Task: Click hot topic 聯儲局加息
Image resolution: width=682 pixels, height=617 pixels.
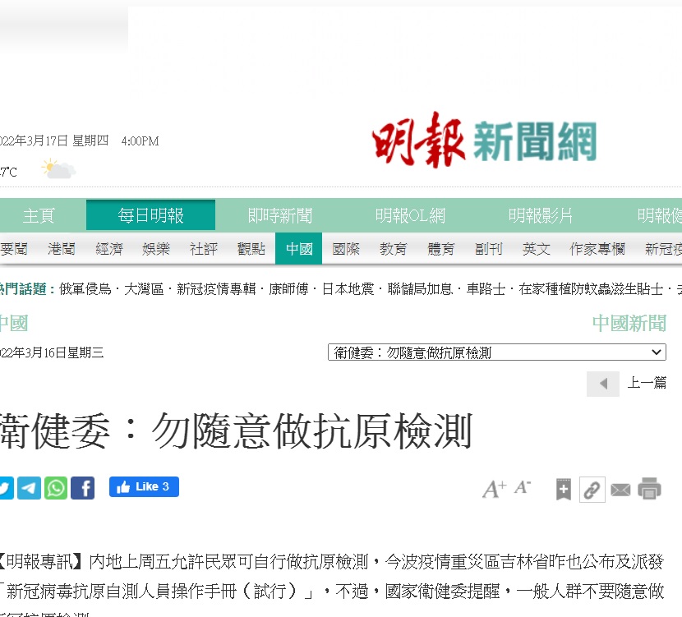Action: [420, 290]
